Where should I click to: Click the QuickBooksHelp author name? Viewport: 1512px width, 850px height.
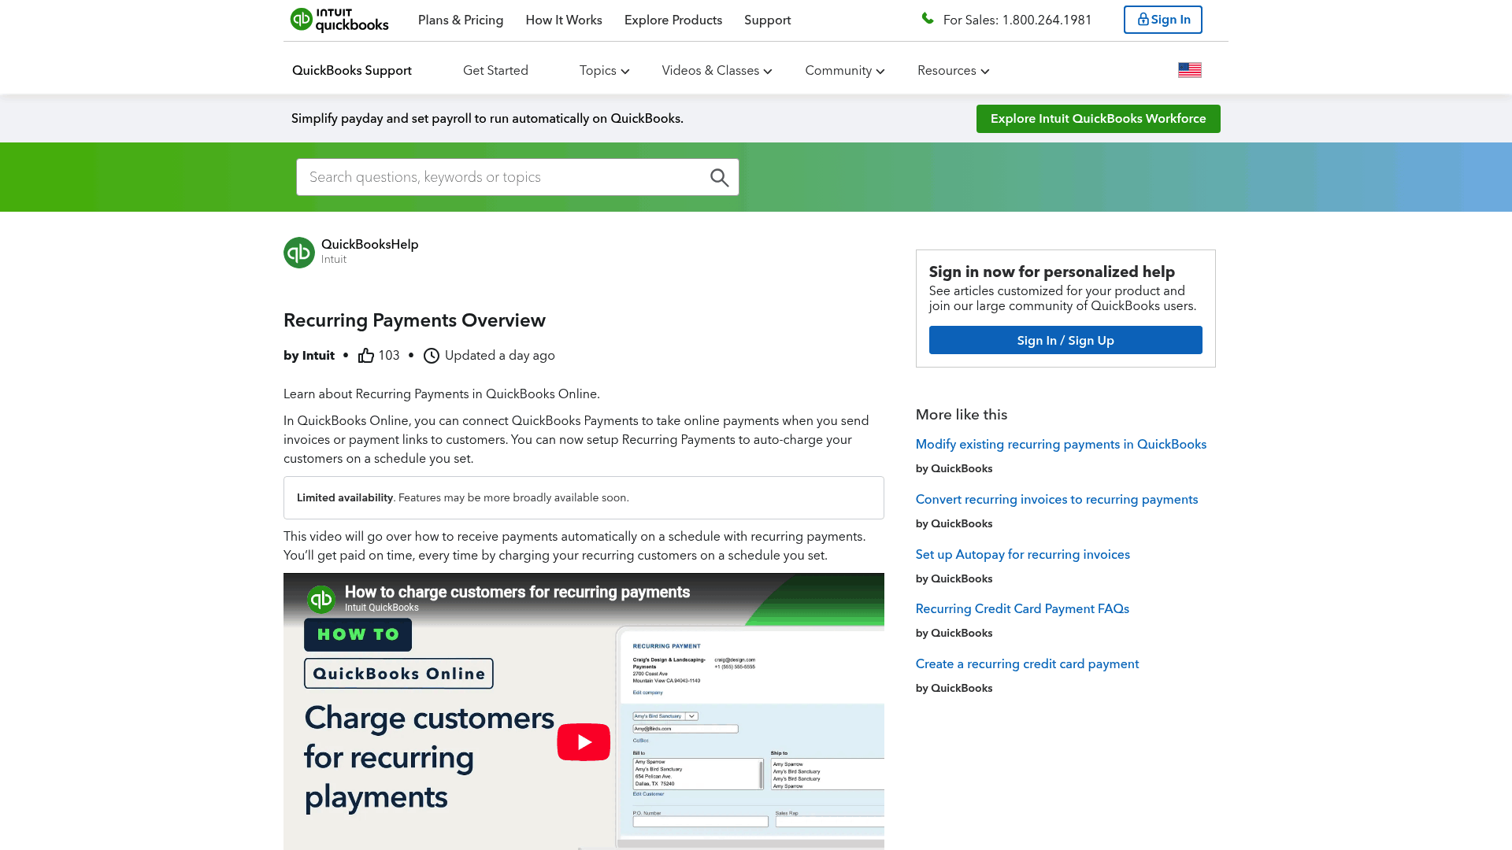[369, 245]
